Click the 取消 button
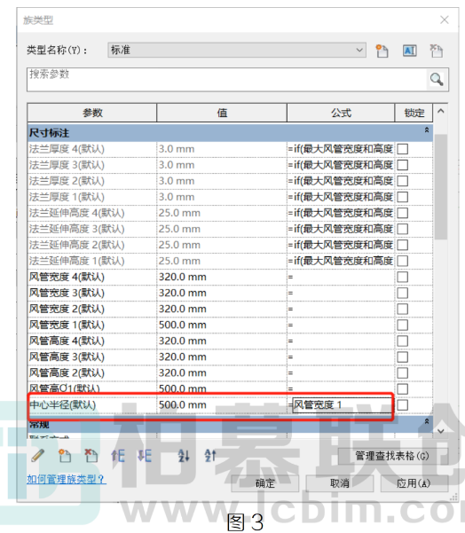Screen dimensions: 465x533 [340, 483]
